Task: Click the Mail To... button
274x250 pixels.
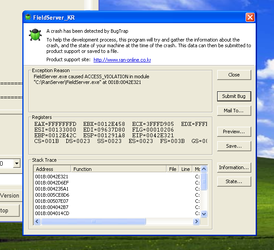Action: tap(234, 111)
